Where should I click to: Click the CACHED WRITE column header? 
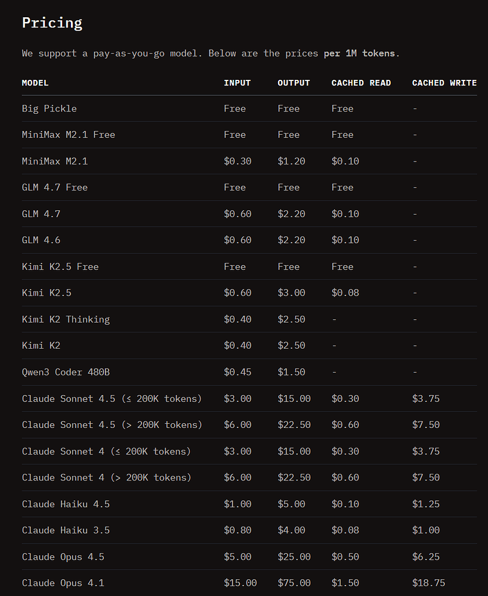[x=444, y=83]
